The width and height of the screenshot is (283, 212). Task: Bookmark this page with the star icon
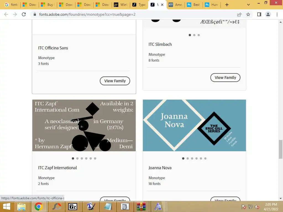[248, 14]
